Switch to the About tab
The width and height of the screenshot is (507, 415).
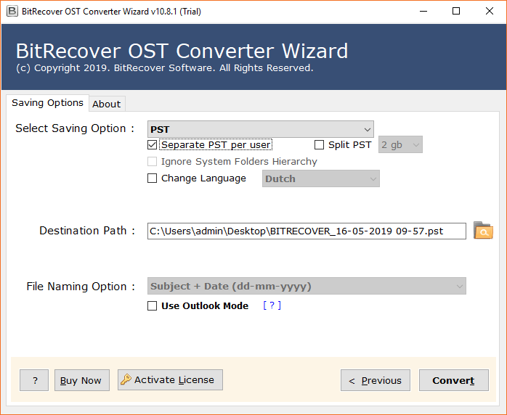pyautogui.click(x=106, y=104)
